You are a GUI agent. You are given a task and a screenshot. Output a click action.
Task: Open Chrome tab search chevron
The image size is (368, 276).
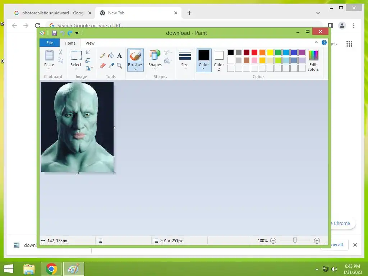[x=318, y=13]
